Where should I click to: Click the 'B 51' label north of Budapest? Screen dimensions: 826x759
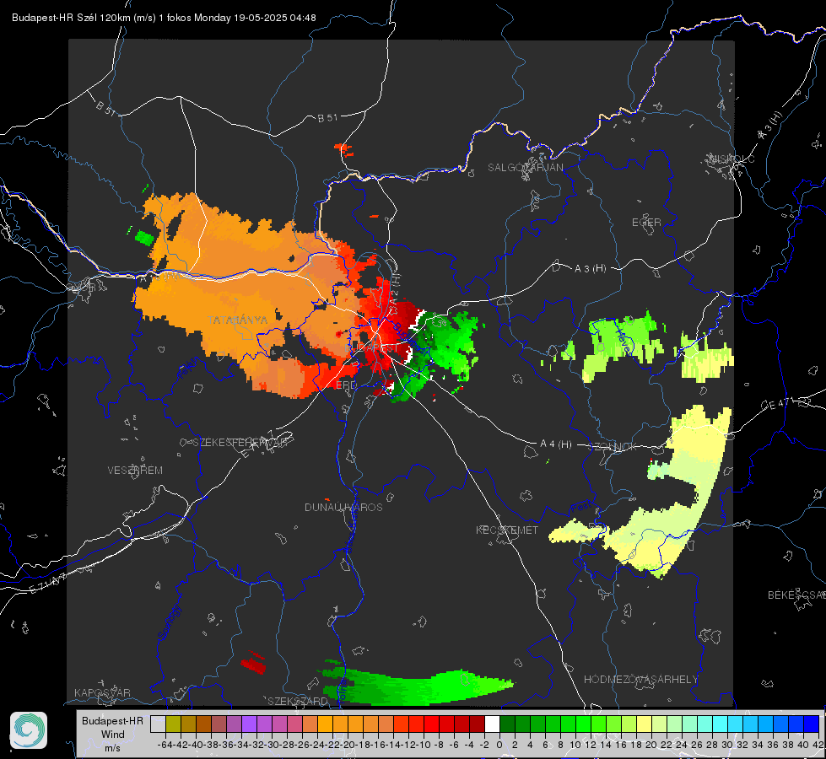pos(327,118)
